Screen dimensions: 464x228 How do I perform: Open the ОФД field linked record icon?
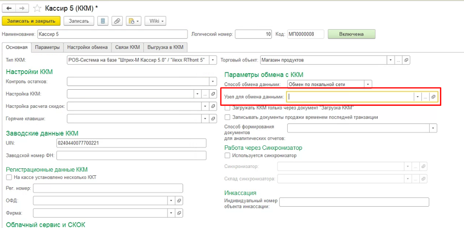179,201
